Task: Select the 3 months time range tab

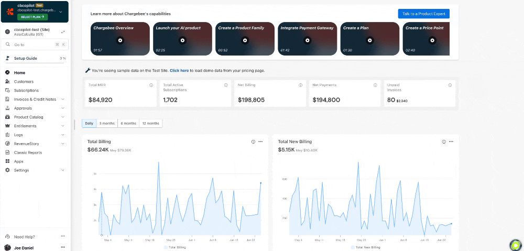Action: [x=107, y=123]
